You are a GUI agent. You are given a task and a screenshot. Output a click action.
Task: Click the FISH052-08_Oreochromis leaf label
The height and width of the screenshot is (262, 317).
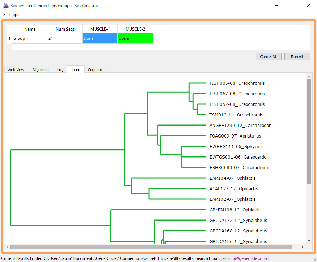click(x=237, y=104)
